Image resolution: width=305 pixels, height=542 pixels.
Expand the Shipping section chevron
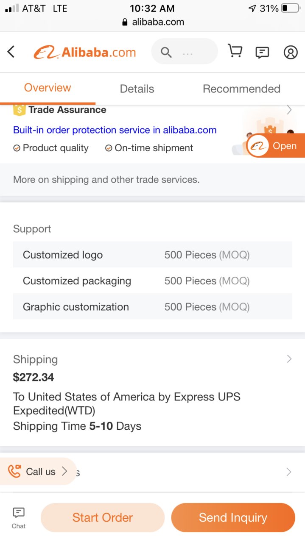[289, 359]
